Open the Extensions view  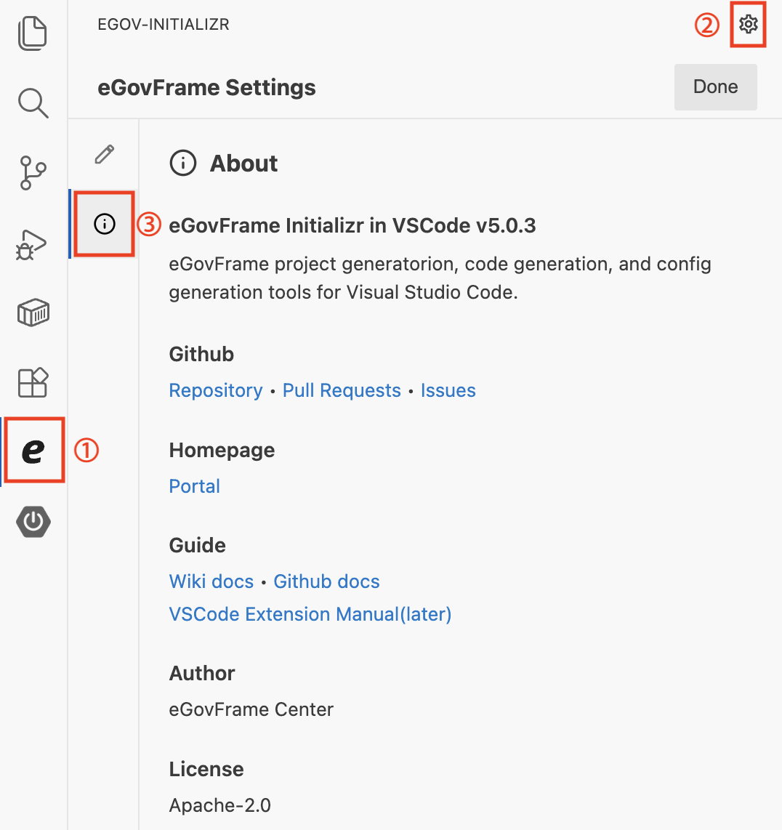pyautogui.click(x=33, y=382)
